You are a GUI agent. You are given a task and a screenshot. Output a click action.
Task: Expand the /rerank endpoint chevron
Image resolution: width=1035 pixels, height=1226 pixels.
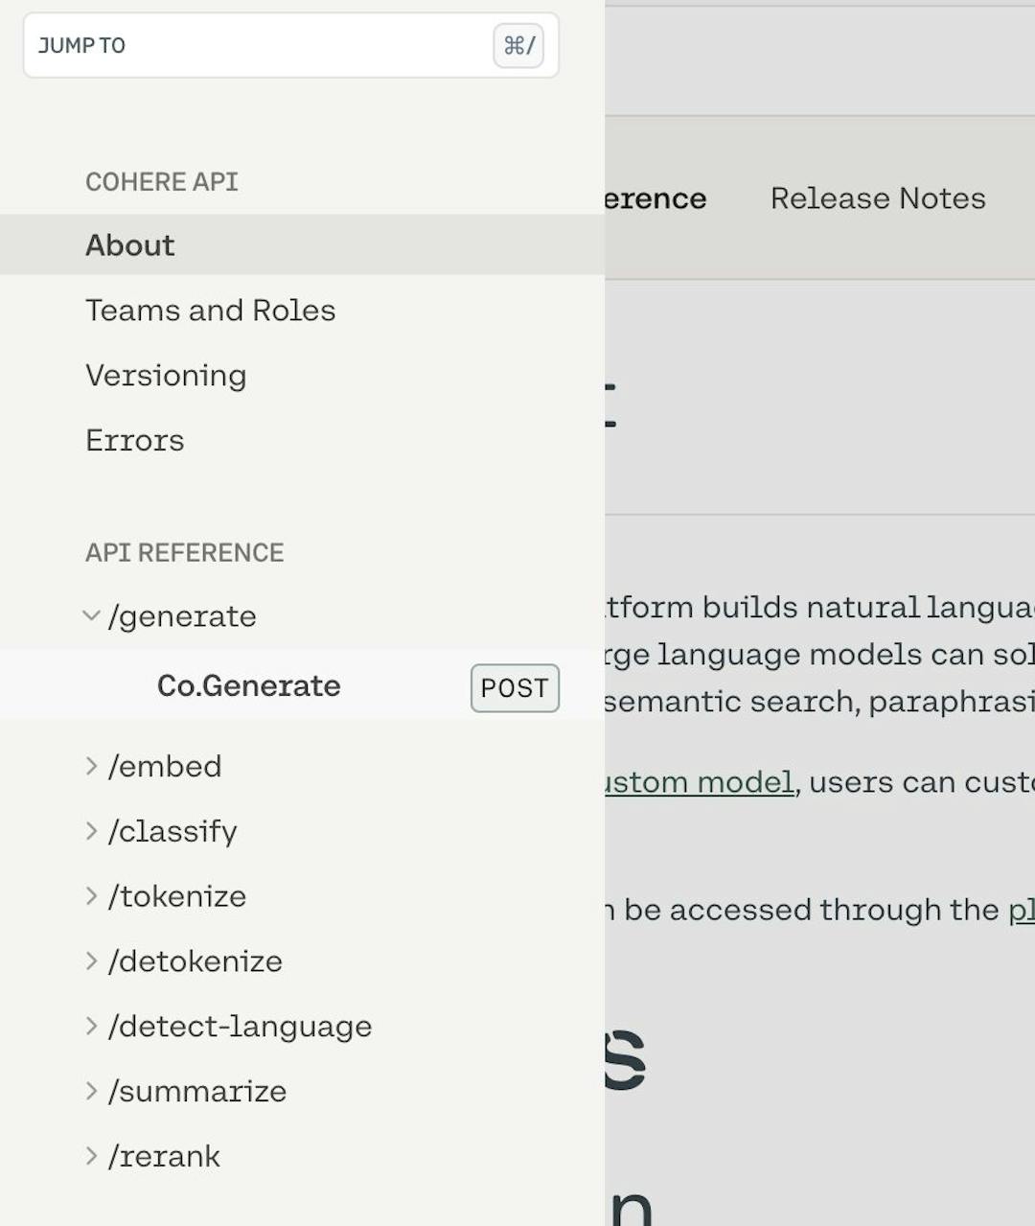pos(92,1156)
